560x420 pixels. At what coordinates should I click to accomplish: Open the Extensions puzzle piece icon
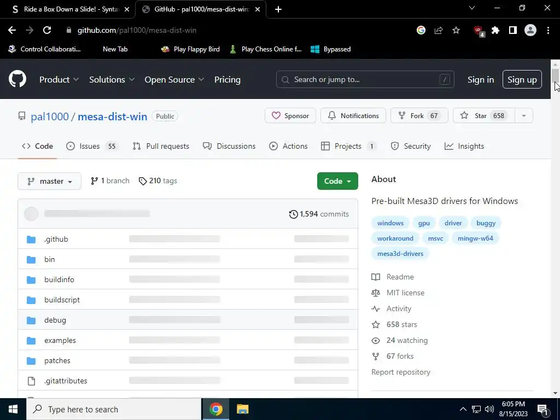coord(495,31)
